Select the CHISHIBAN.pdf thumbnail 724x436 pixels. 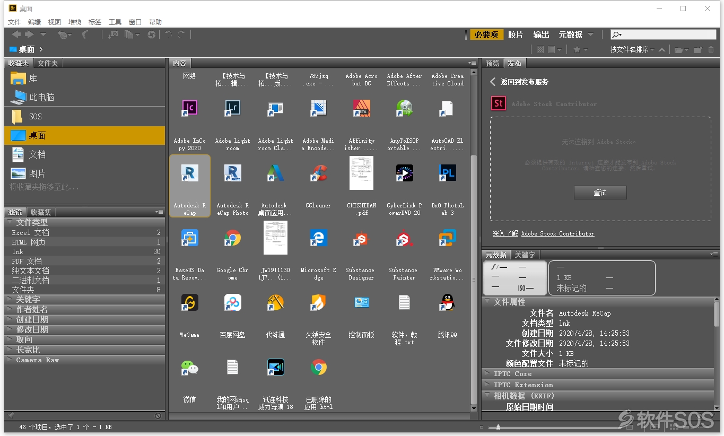361,173
